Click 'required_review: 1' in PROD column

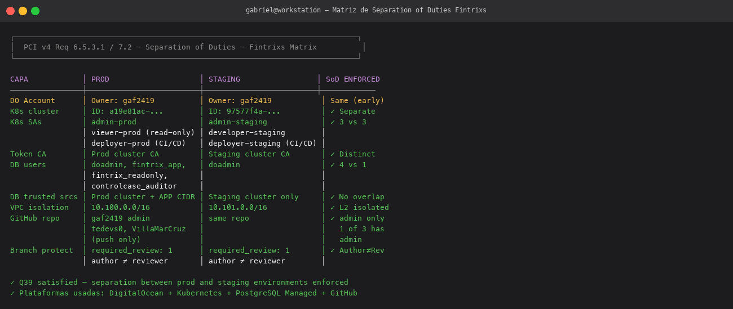[132, 250]
